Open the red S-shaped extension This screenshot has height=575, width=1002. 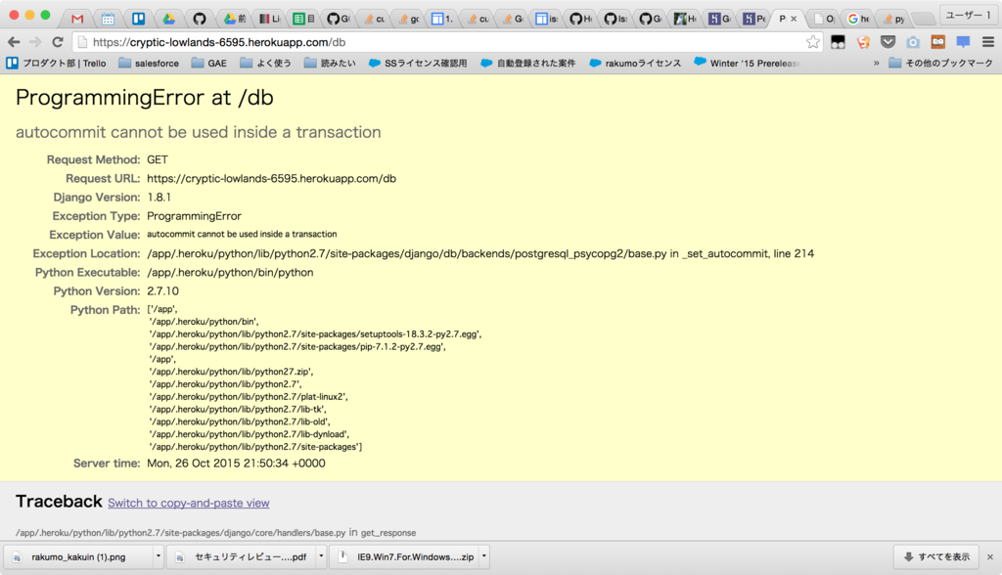pyautogui.click(x=862, y=43)
